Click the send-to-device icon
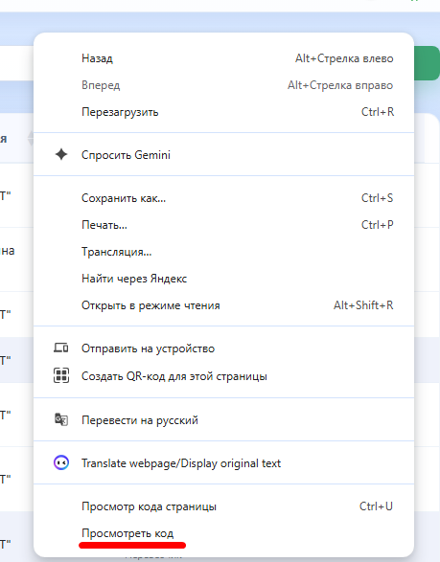 [61, 348]
